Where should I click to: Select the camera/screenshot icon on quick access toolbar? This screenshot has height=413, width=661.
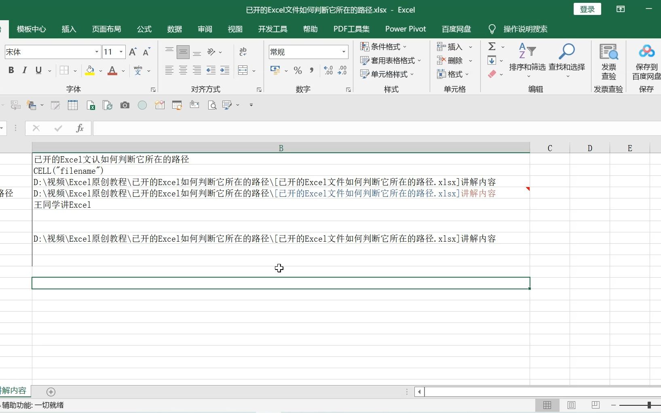pyautogui.click(x=125, y=105)
